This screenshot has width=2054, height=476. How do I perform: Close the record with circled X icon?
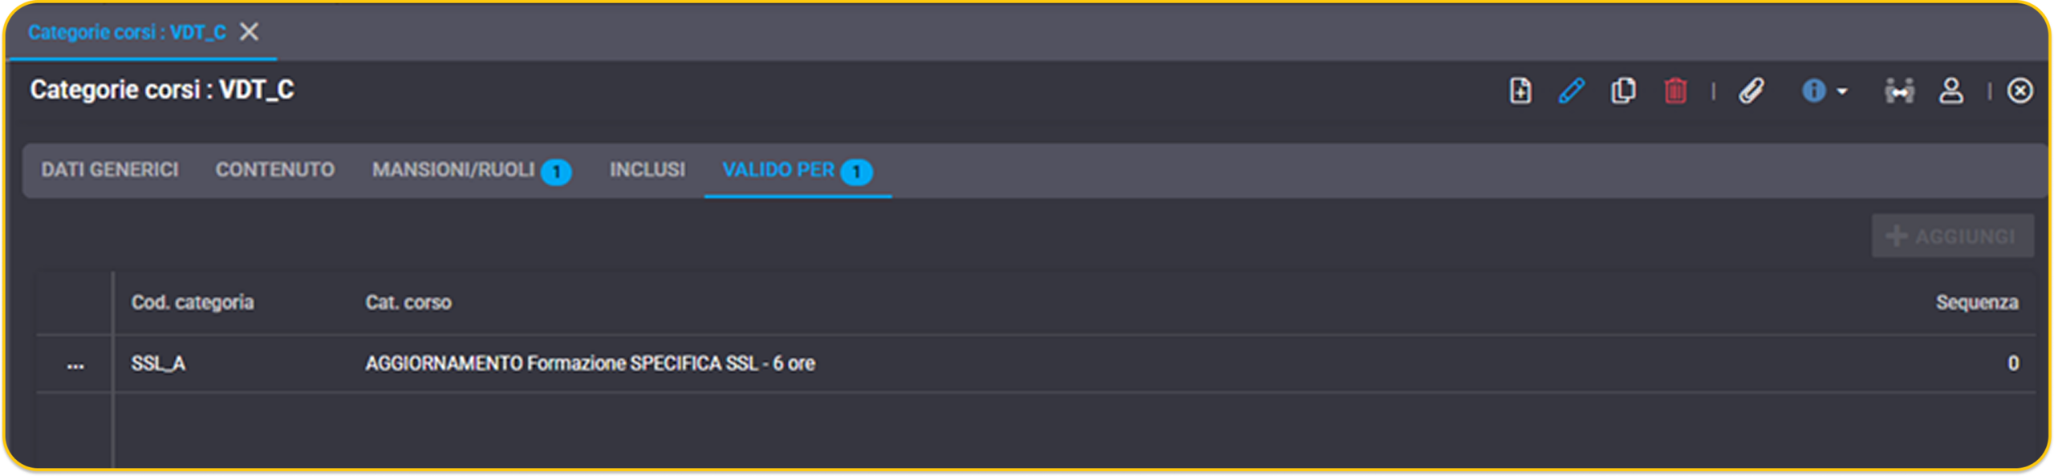2019,91
